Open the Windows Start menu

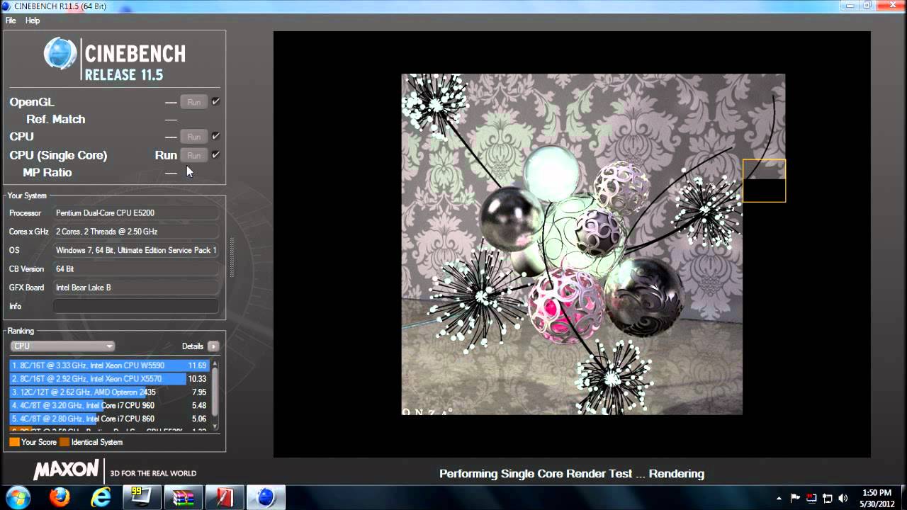[x=17, y=497]
